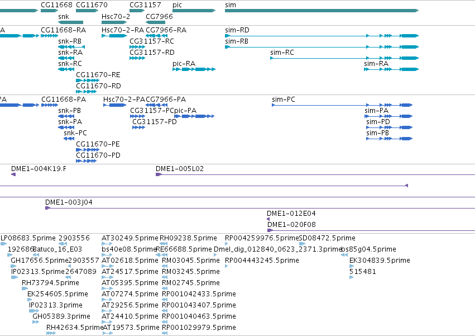Open the pic-PA protein label
The image size is (475, 336).
(185, 111)
